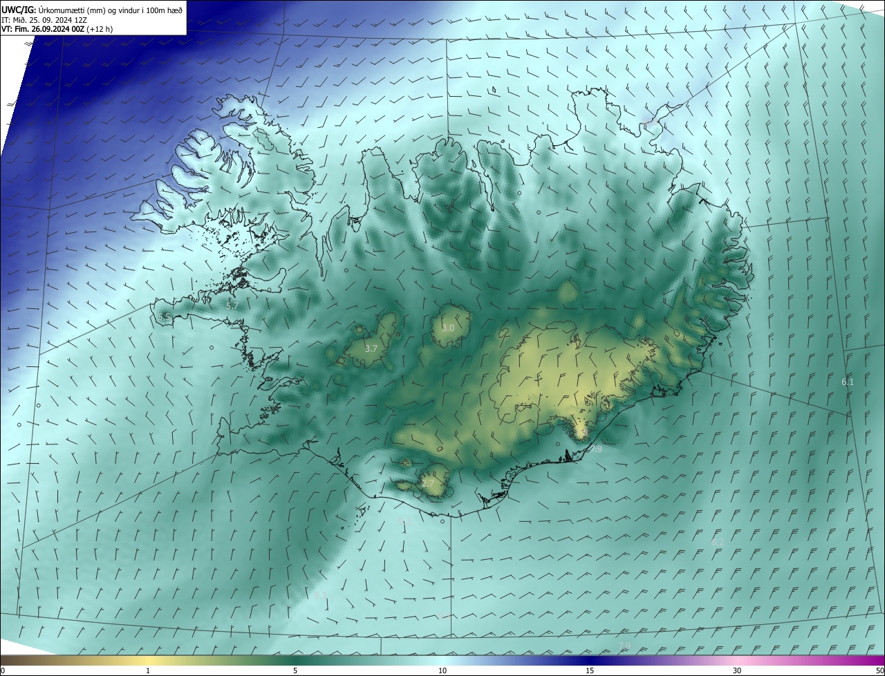Click the '50' tick on the colour scale
This screenshot has height=676, width=885.
(x=879, y=670)
